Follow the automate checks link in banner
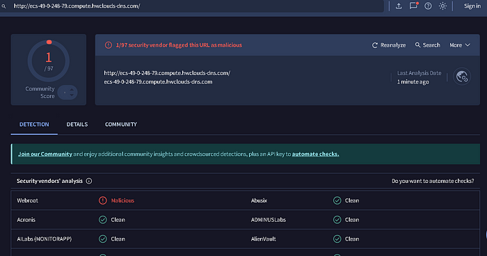The width and height of the screenshot is (487, 256). 316,154
